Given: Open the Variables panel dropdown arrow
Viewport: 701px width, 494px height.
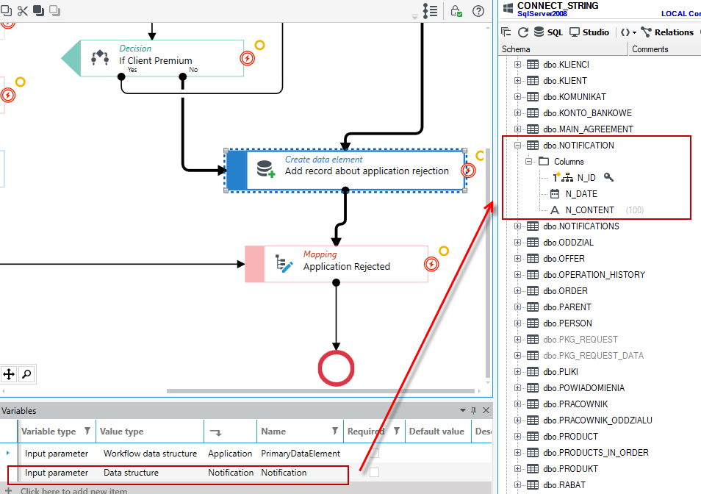Looking at the screenshot, I should click(463, 410).
